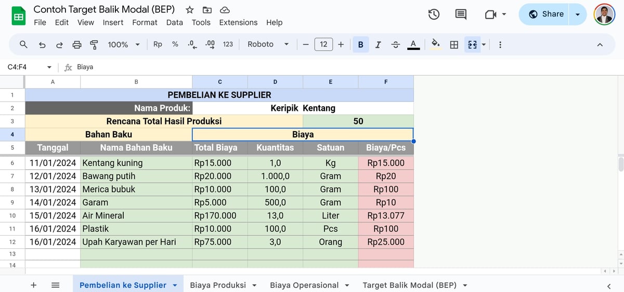Click the Share button
Viewport: 624px width, 292px height.
click(546, 15)
